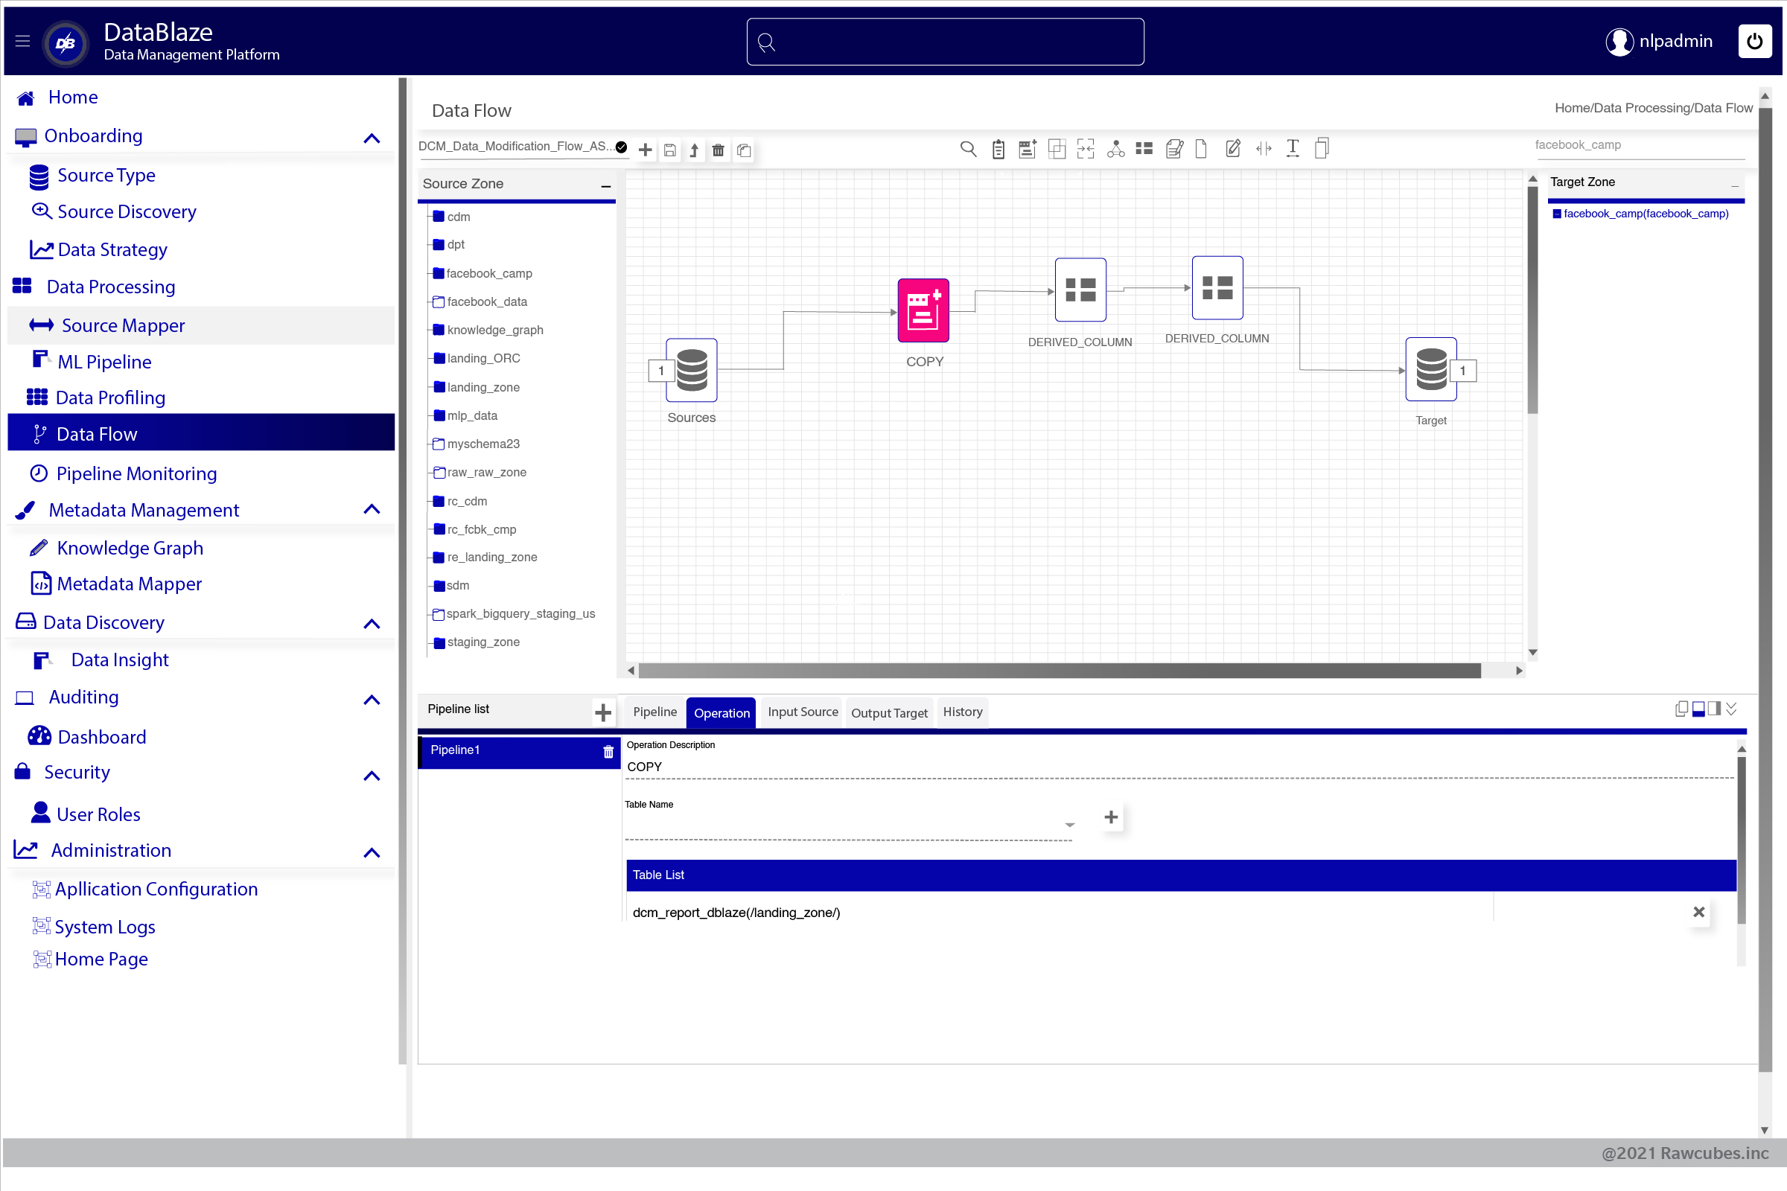1787x1191 pixels.
Task: Save the current data flow
Action: pyautogui.click(x=669, y=150)
